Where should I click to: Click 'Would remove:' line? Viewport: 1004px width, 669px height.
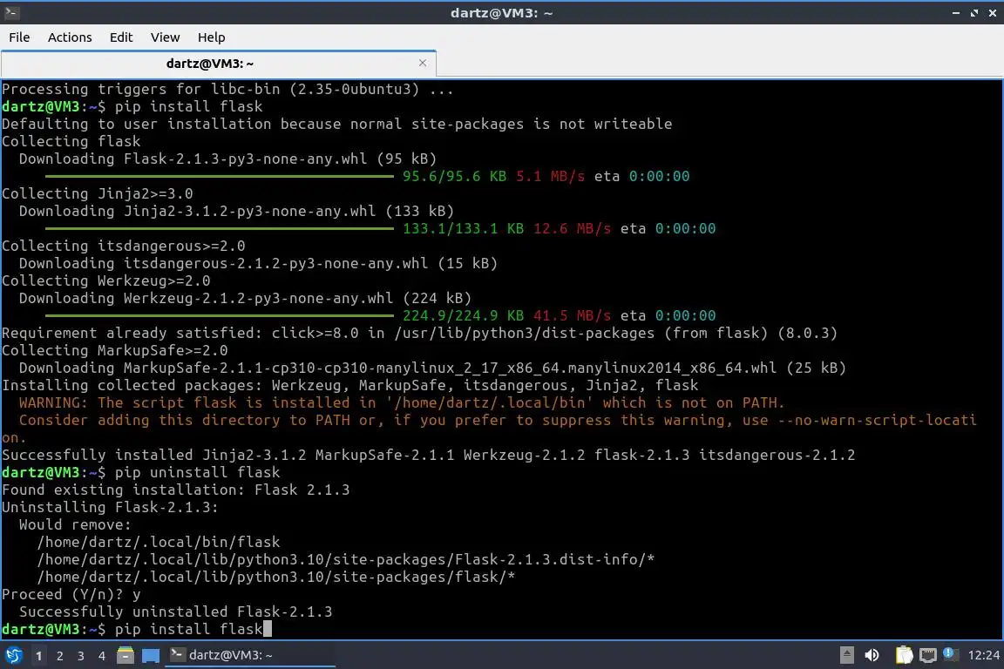coord(75,525)
